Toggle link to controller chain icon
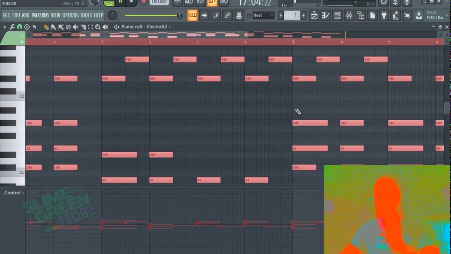 [x=227, y=16]
